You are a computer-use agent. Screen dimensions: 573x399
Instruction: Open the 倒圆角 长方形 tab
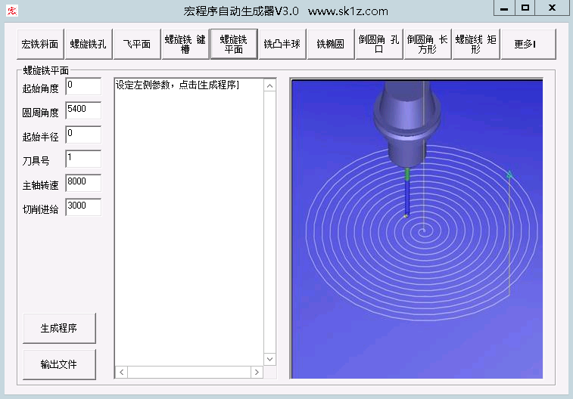point(428,44)
